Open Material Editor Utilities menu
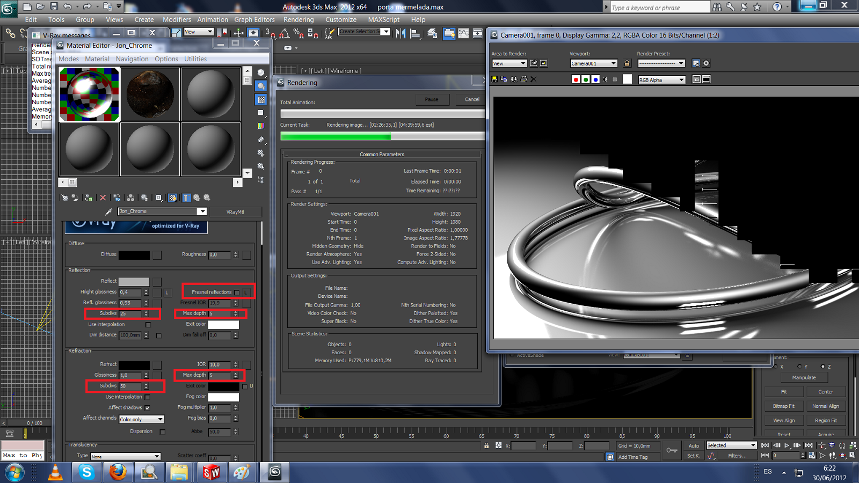The width and height of the screenshot is (859, 483). pos(195,59)
